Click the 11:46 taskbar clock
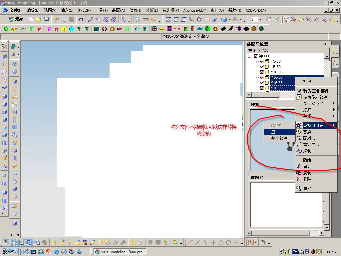 pyautogui.click(x=331, y=252)
